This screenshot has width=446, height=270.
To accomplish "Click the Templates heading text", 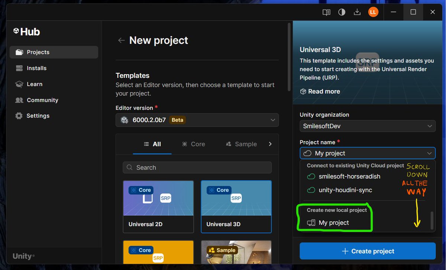I will pyautogui.click(x=133, y=76).
